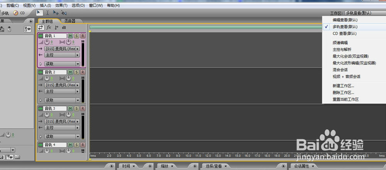Mute 音轨 1 with M button

[70, 36]
